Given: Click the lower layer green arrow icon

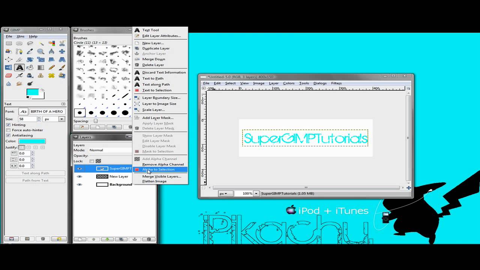Looking at the screenshot, I should (107, 239).
